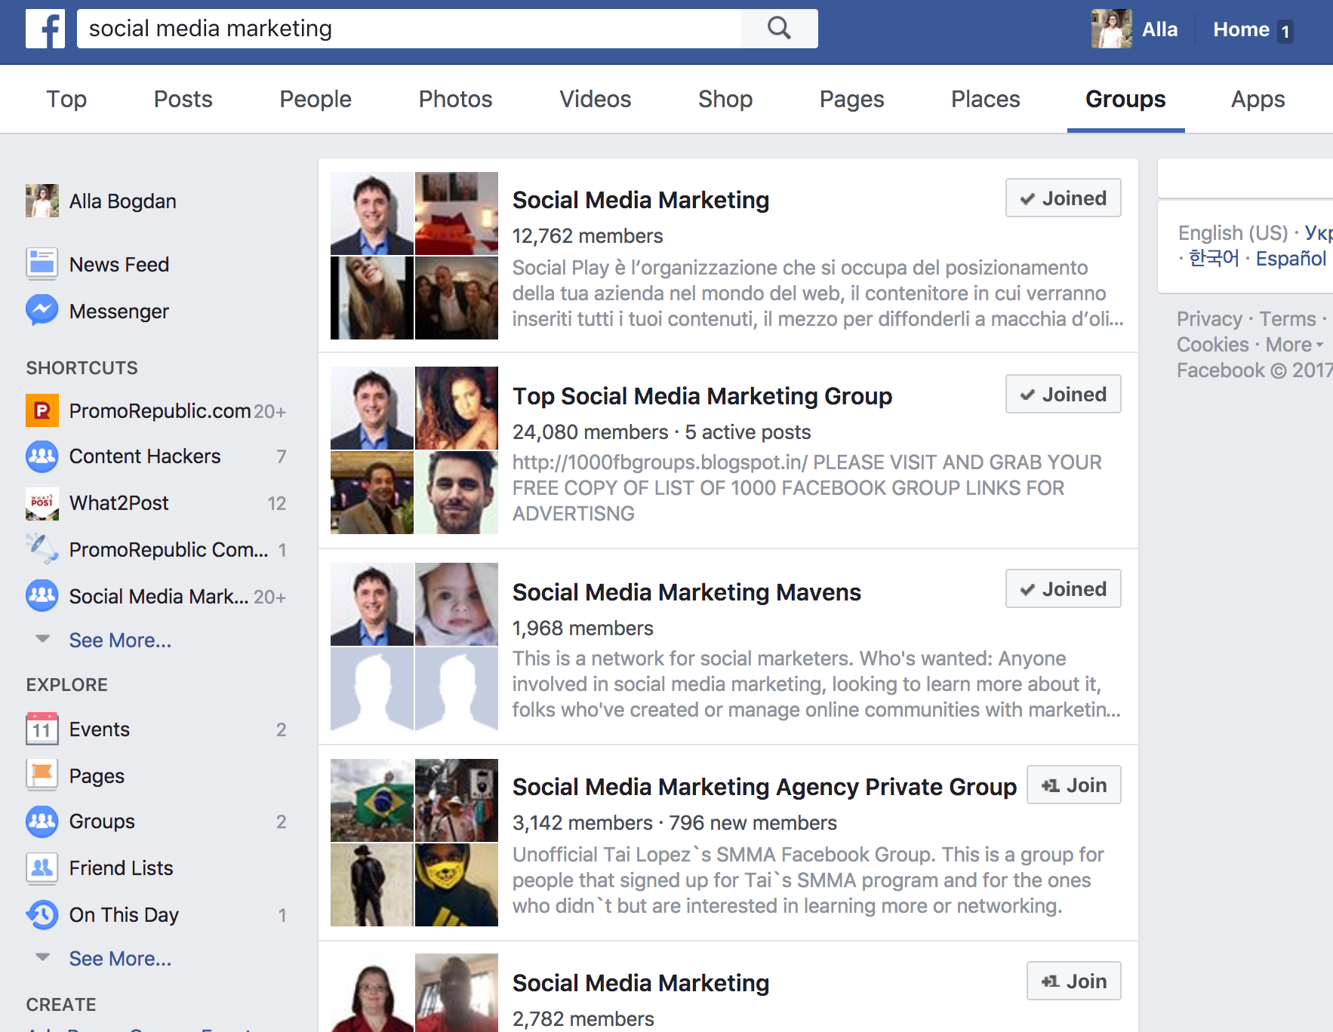
Task: Toggle Joined for Social Media Marketing 12,762 members
Action: [1063, 198]
